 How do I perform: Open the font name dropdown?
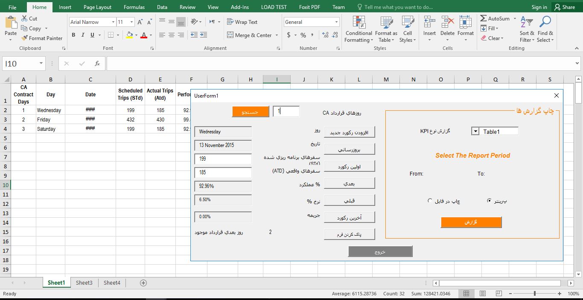(113, 22)
